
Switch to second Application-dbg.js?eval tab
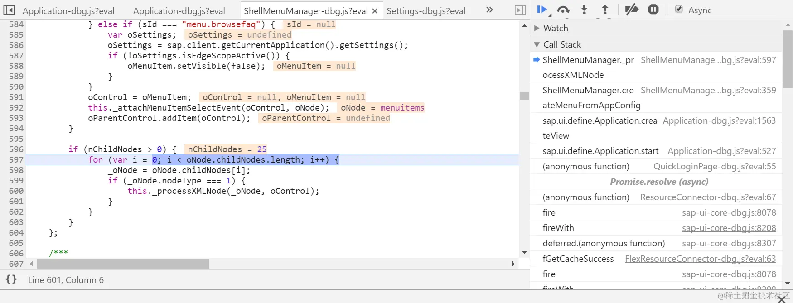point(179,11)
